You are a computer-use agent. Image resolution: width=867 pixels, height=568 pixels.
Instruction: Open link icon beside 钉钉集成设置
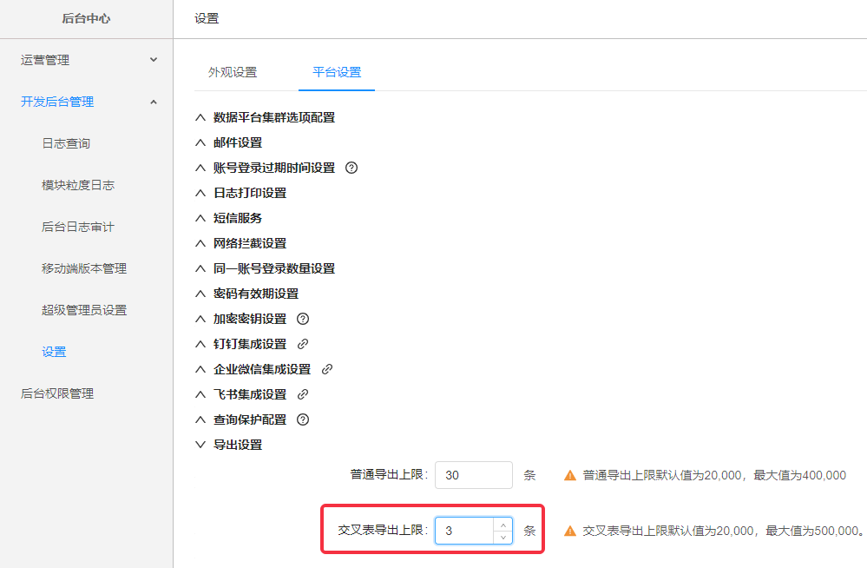(303, 344)
